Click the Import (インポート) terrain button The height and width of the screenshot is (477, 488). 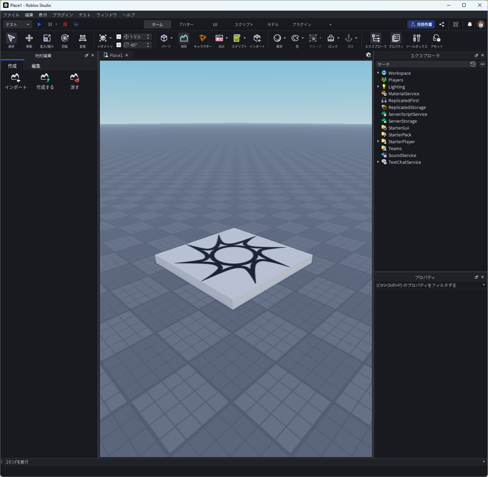click(16, 81)
